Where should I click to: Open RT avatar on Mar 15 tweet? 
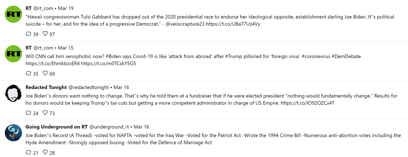pyautogui.click(x=13, y=54)
